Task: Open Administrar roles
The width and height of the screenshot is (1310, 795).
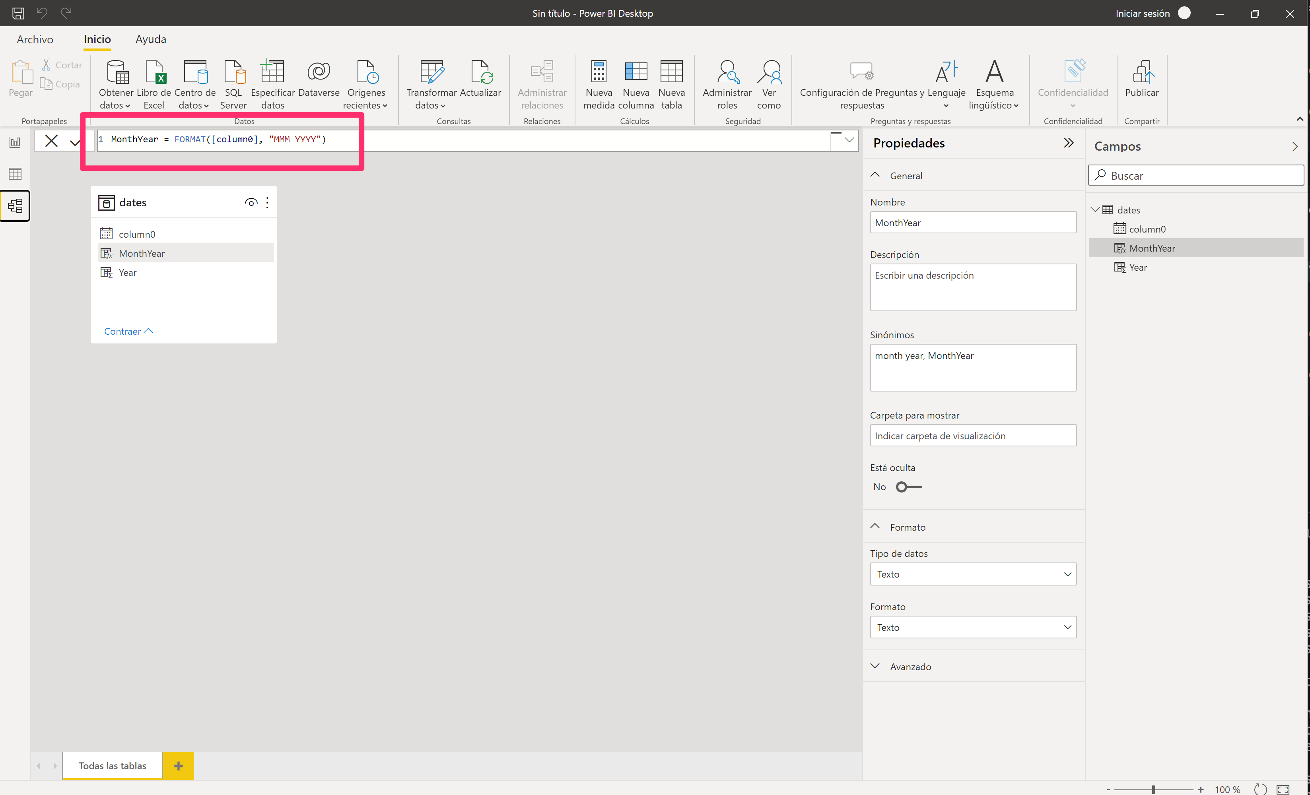Action: click(x=727, y=85)
